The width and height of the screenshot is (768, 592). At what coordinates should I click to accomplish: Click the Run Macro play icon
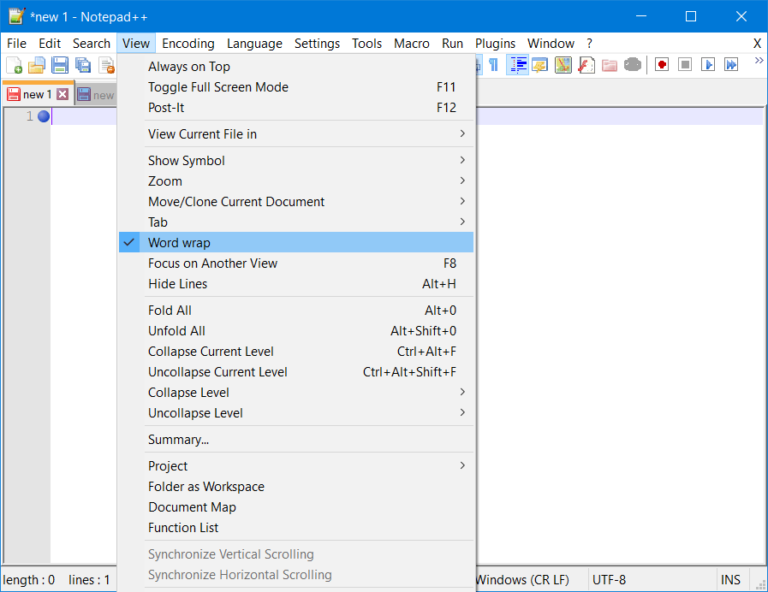[x=709, y=63]
